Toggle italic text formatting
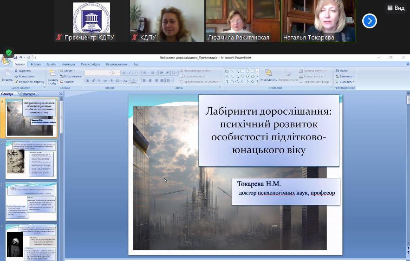The image size is (410, 261). click(93, 81)
